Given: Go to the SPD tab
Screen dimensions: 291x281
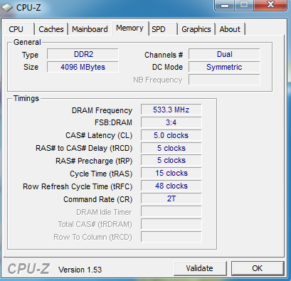Looking at the screenshot, I should click(163, 29).
